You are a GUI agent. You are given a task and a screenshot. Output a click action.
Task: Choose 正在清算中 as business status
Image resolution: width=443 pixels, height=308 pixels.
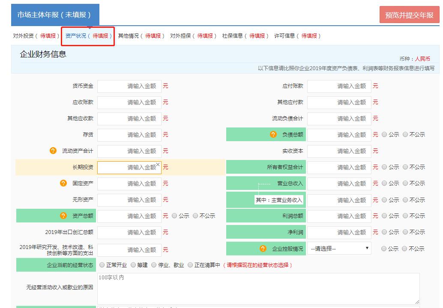coord(190,265)
